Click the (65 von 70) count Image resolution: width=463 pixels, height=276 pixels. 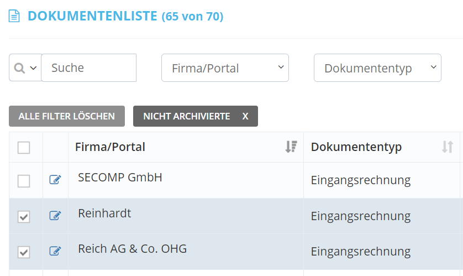click(x=192, y=16)
